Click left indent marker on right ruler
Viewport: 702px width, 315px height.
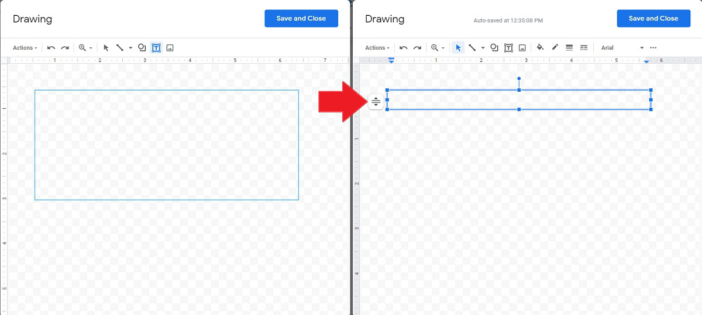point(391,60)
